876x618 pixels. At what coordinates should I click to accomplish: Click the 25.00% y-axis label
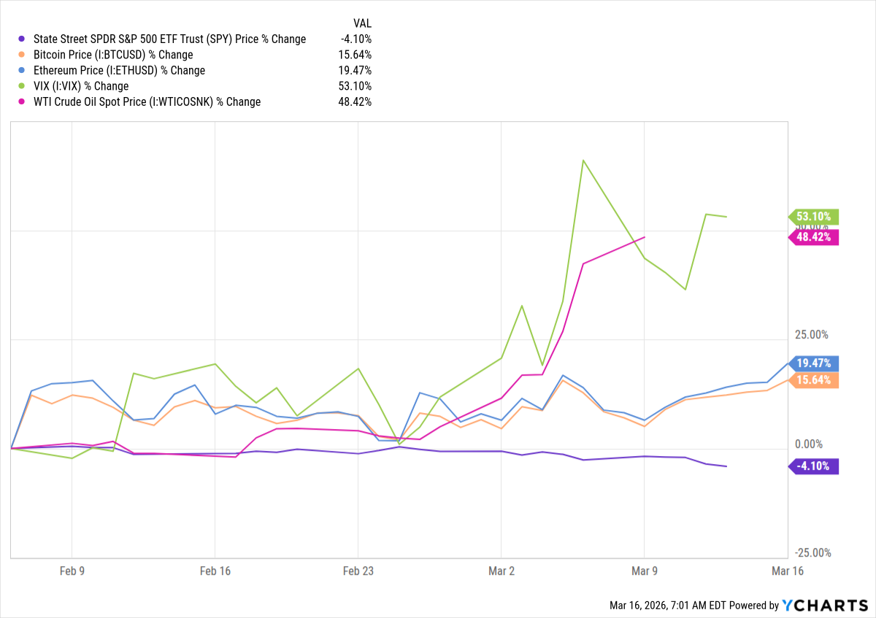pos(810,335)
